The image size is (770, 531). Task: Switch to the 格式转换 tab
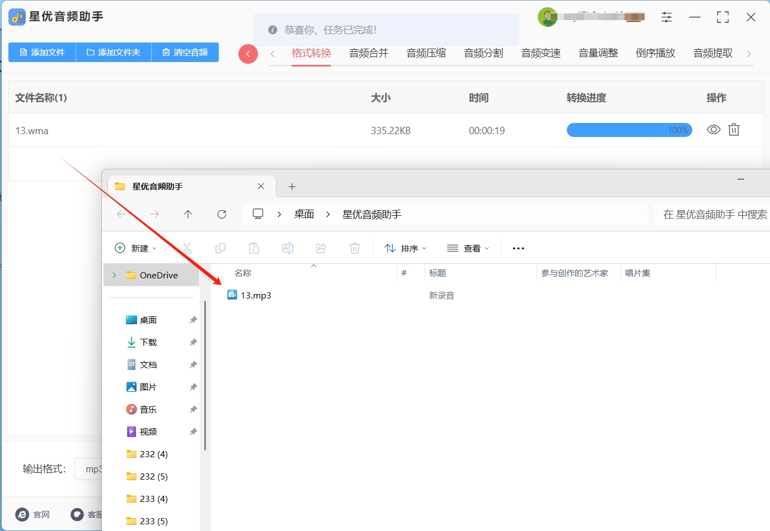pos(312,53)
